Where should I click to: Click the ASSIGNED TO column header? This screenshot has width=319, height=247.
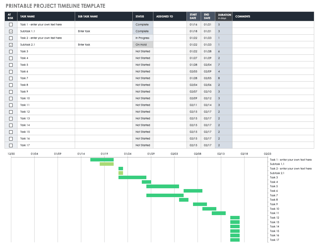(165, 16)
